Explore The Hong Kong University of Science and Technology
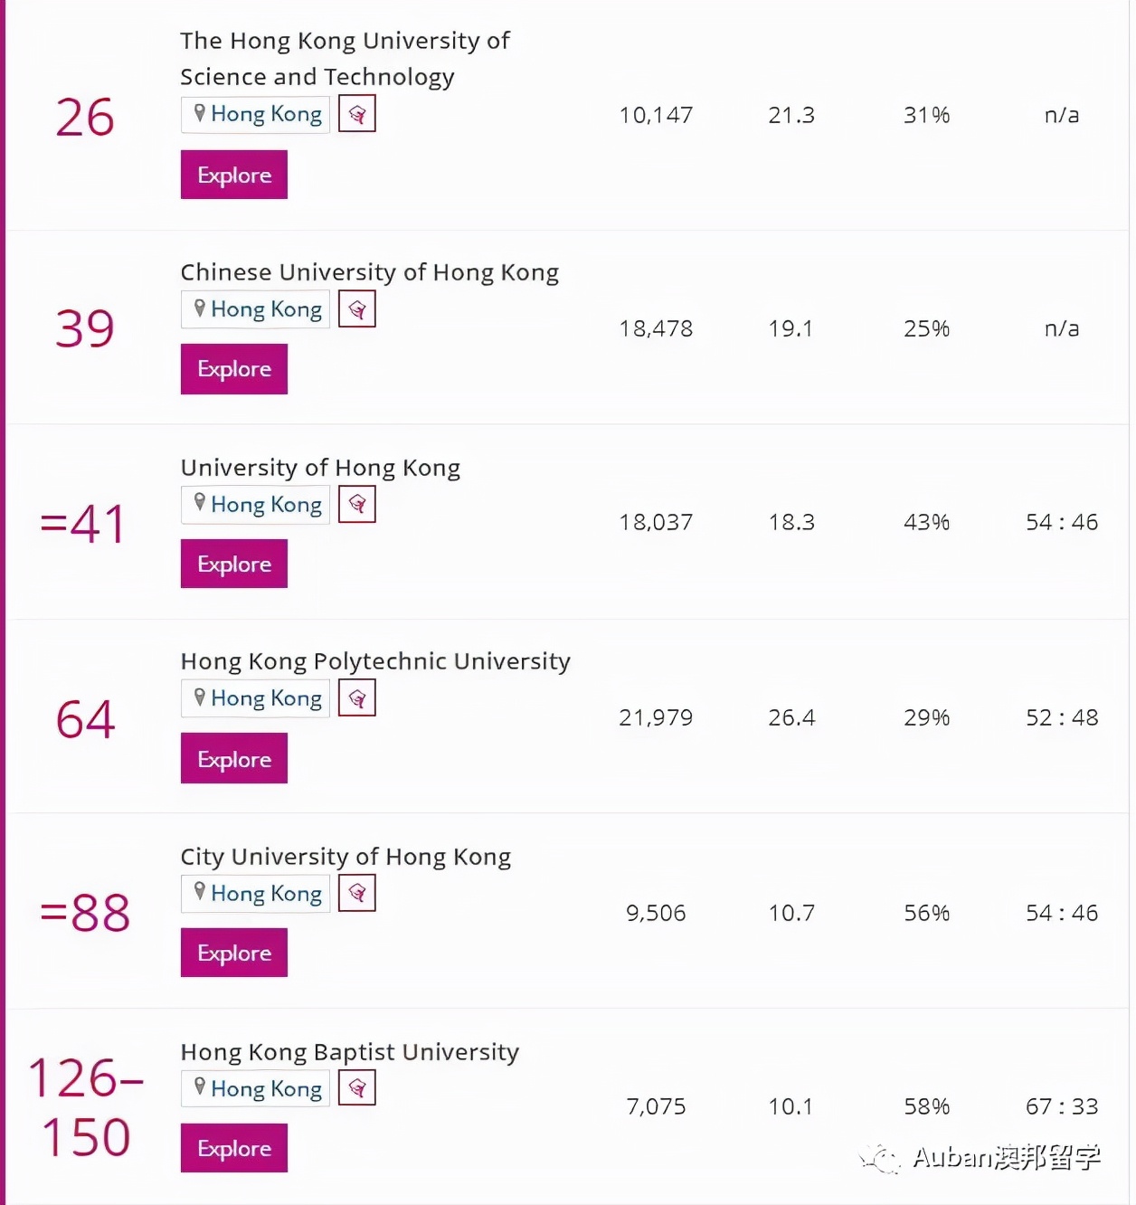 pyautogui.click(x=234, y=175)
